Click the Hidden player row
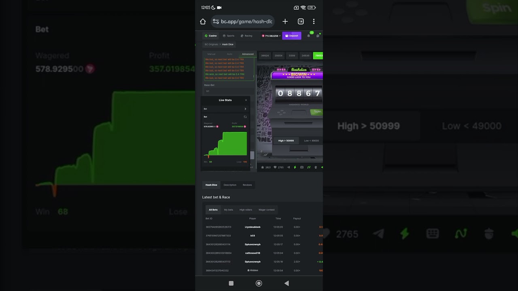The image size is (518, 291). click(x=253, y=270)
